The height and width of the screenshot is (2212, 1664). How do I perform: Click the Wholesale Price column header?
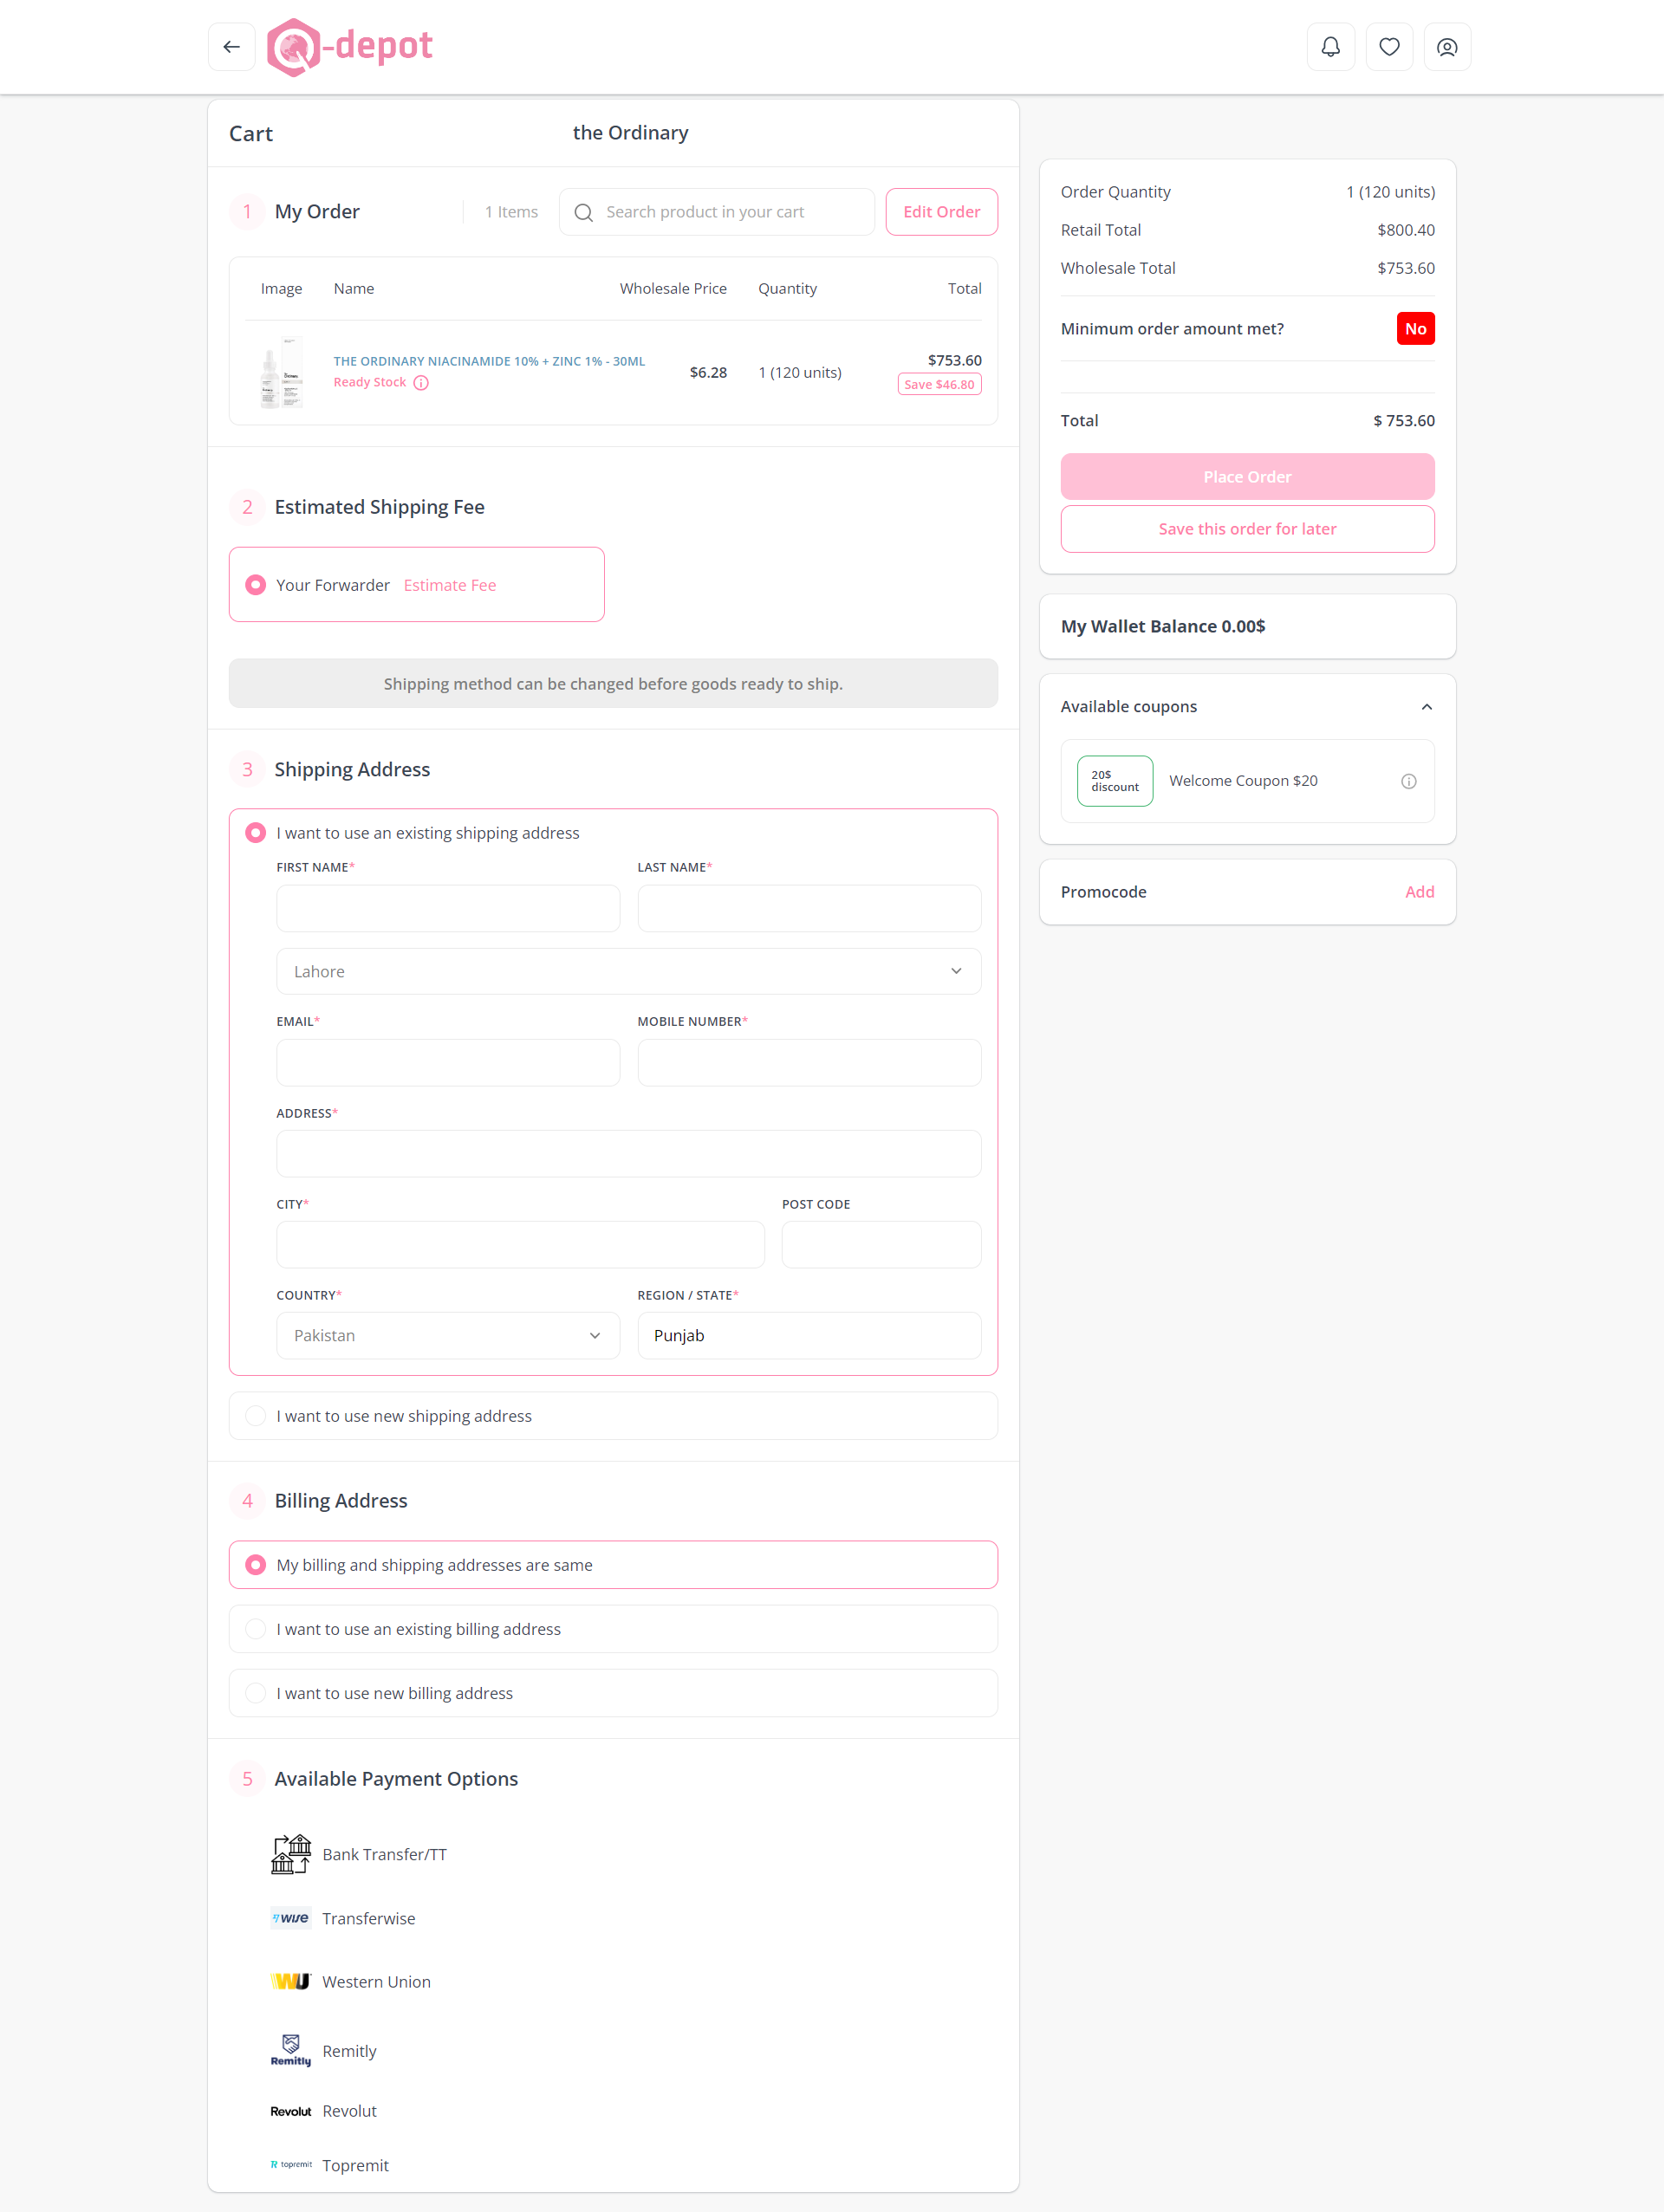[x=673, y=288]
